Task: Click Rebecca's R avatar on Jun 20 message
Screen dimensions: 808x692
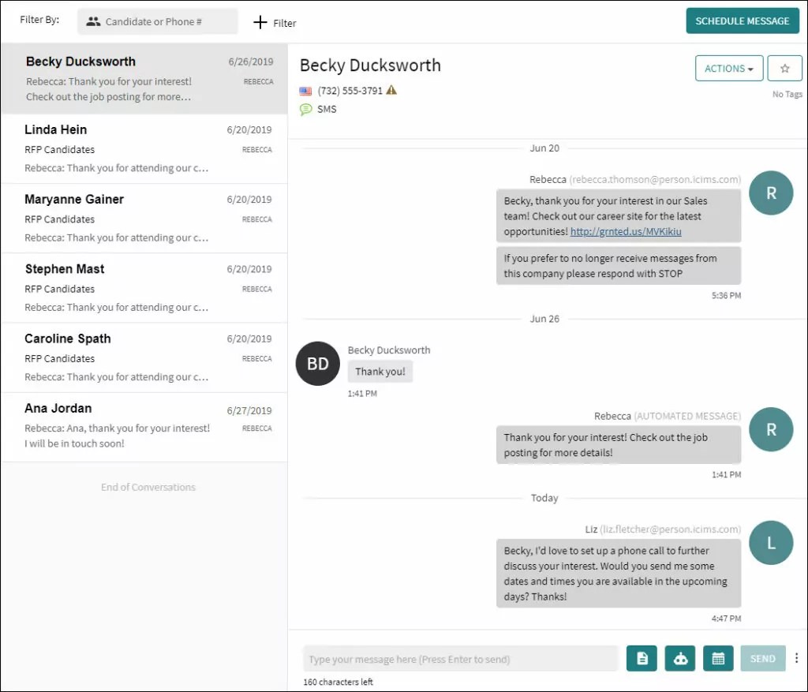Action: 771,193
